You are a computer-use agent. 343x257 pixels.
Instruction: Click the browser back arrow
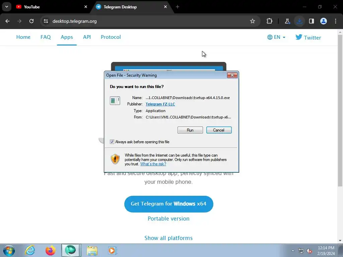[7, 21]
